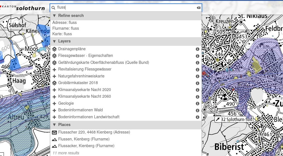Click the layer icon beside Fliessgewässer - Eigenschaften
283x156 pixels.
click(54, 56)
